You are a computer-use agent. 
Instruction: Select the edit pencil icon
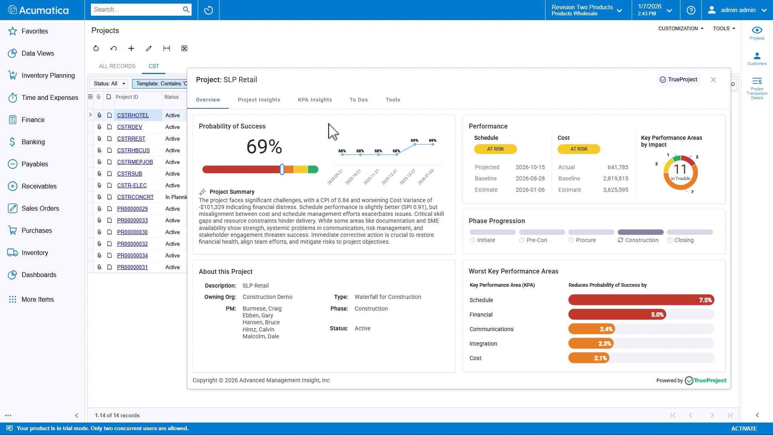(x=149, y=48)
